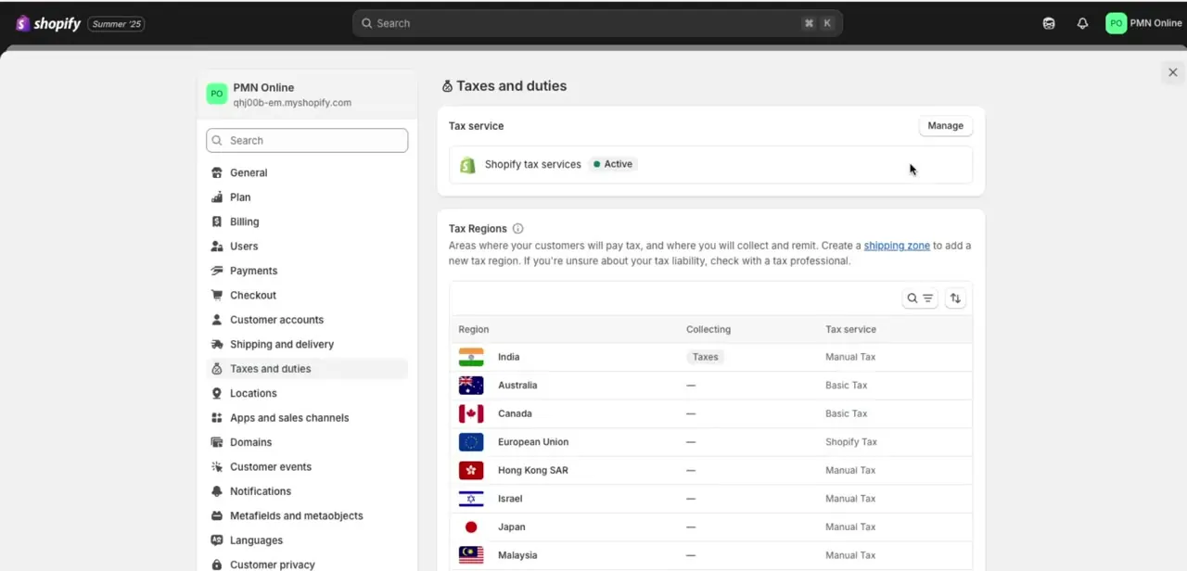This screenshot has width=1187, height=571.
Task: Click the Payments icon in sidebar
Action: pos(217,271)
